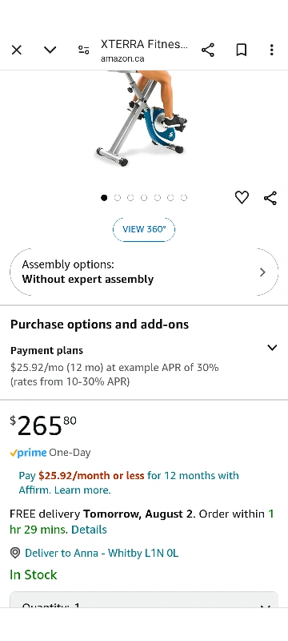
Task: Open delivery Details link
Action: coord(89,530)
